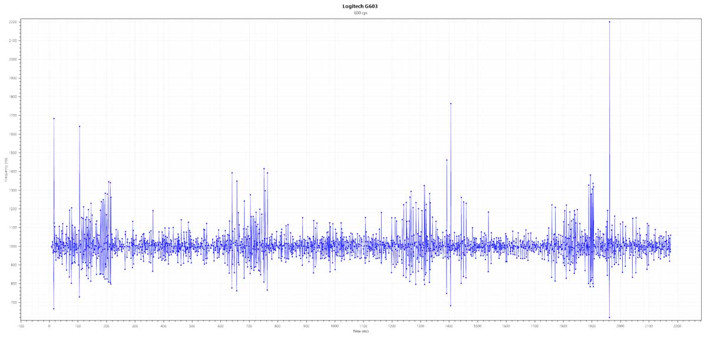The height and width of the screenshot is (337, 707).
Task: Select the '1000' tick on the frequency axis
Action: [x=13, y=246]
